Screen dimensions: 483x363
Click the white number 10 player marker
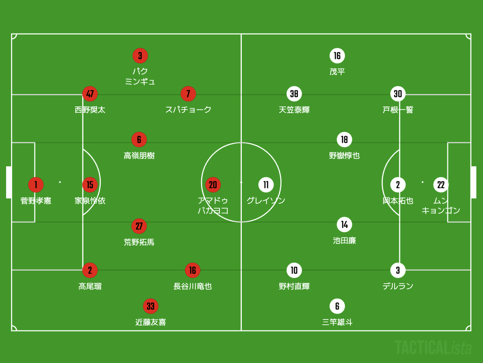coord(294,270)
